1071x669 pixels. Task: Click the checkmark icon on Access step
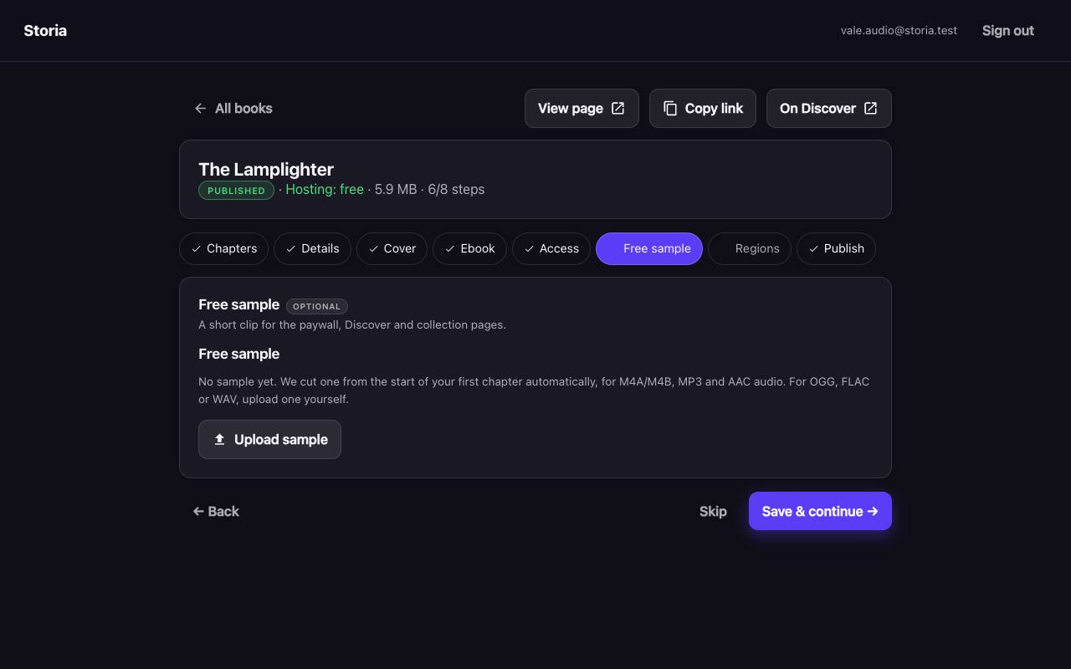tap(529, 248)
